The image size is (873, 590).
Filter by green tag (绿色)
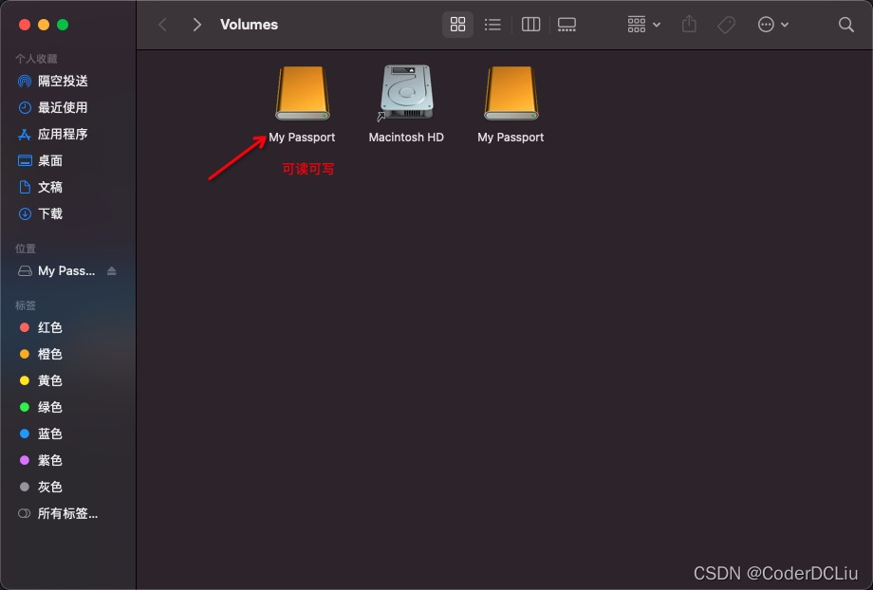pyautogui.click(x=41, y=408)
